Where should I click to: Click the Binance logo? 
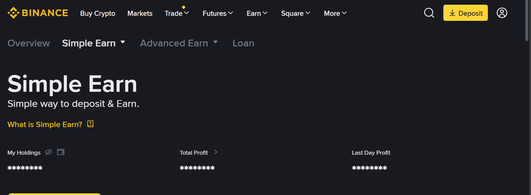38,13
